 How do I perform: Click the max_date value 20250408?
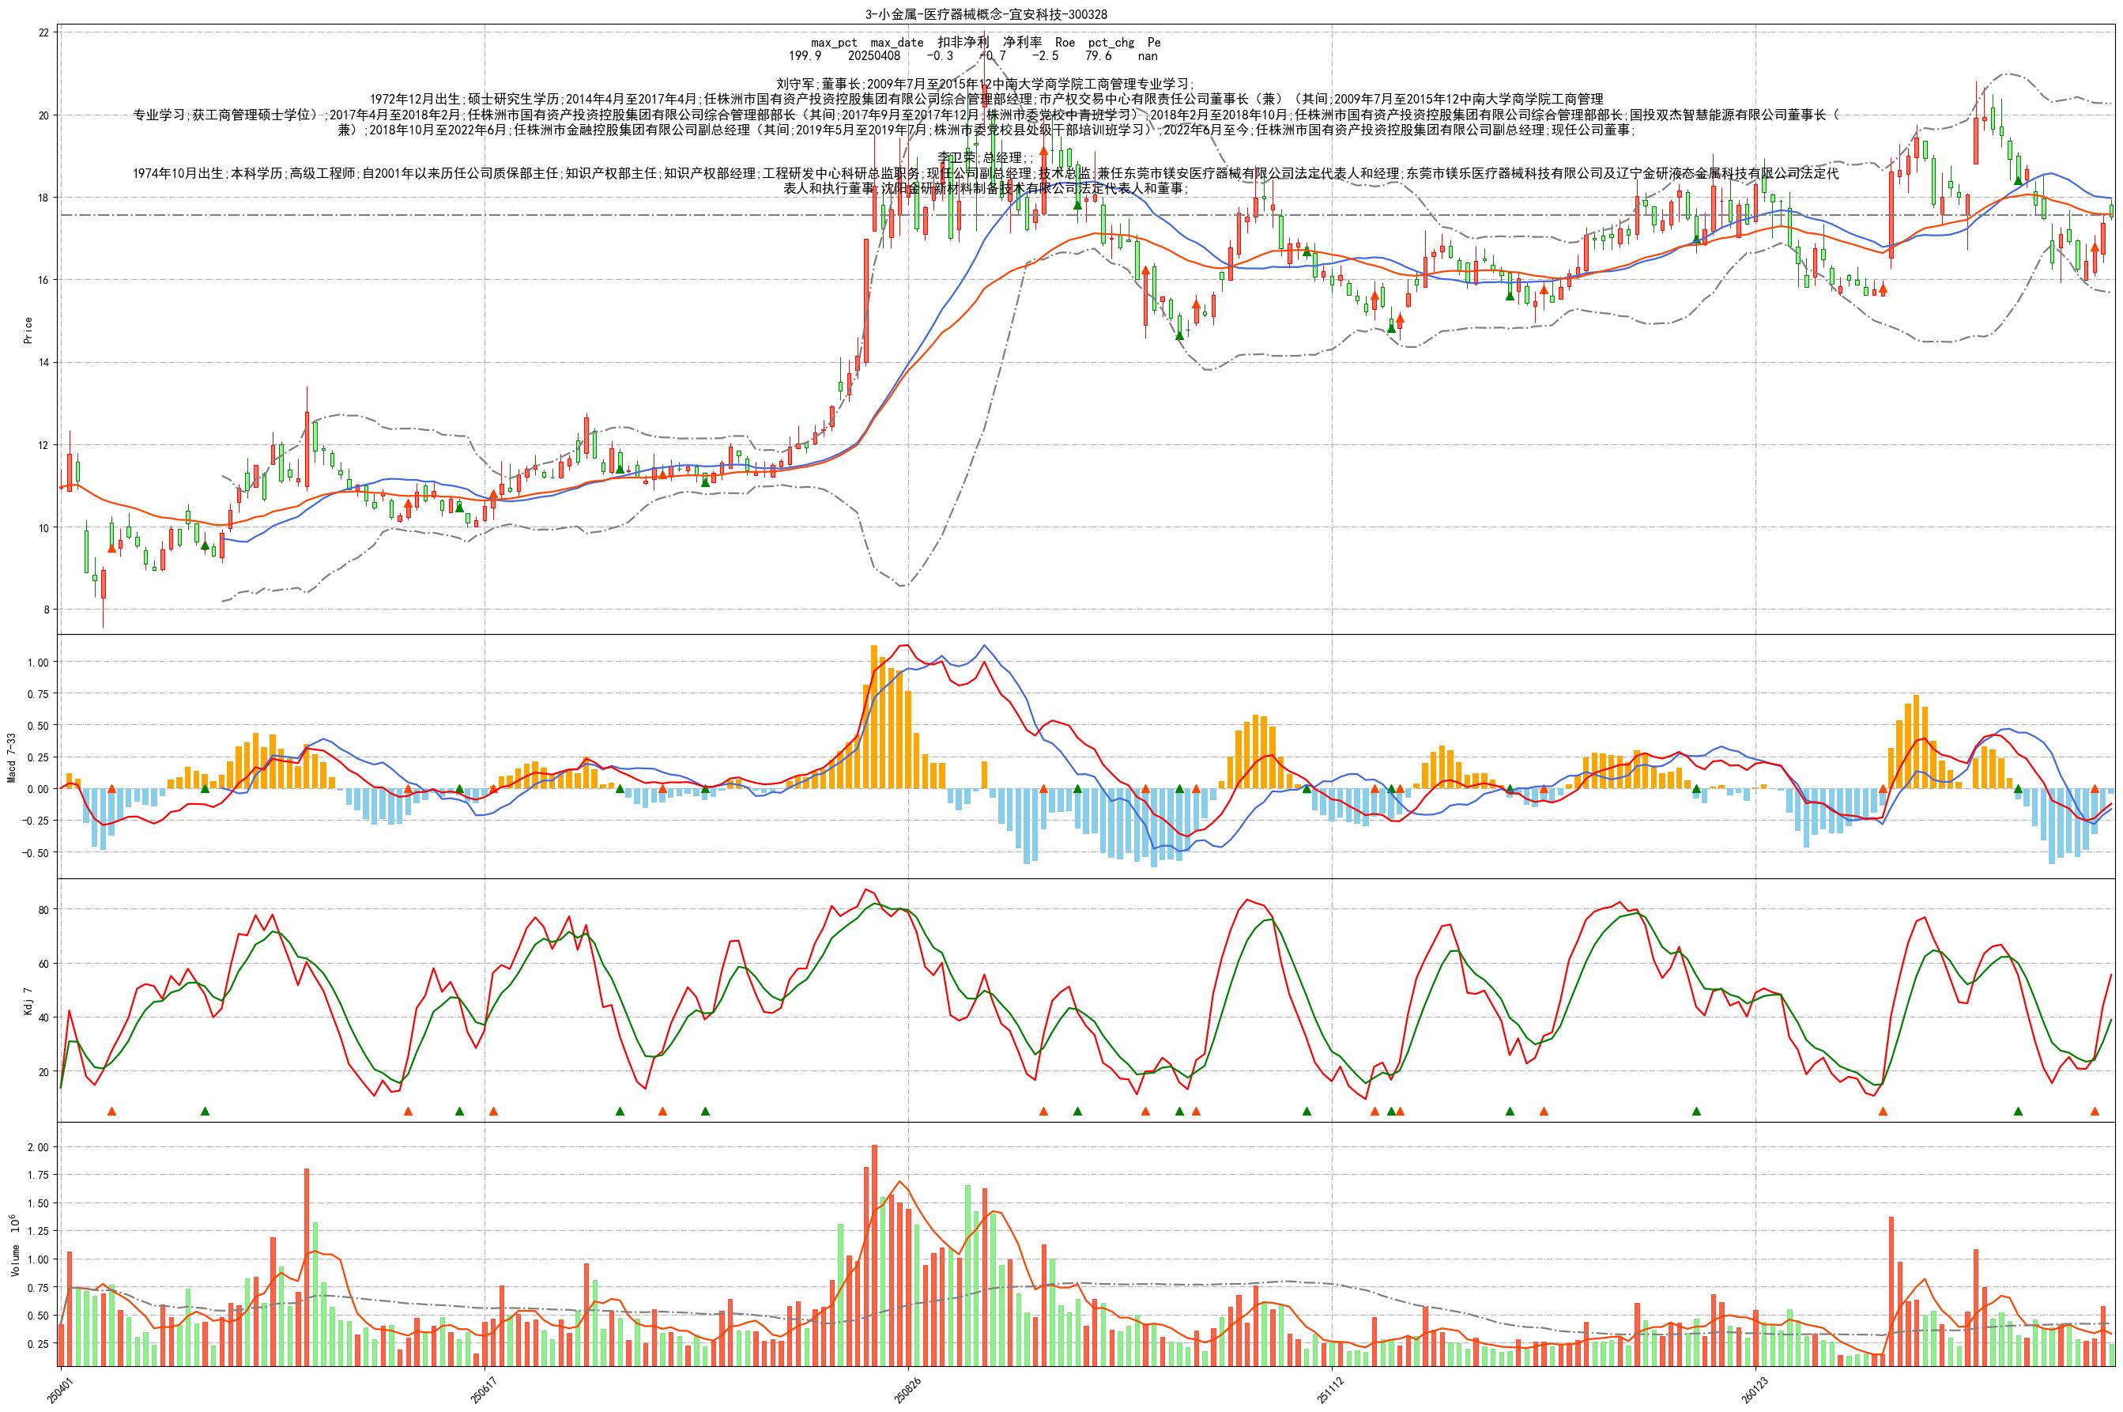pyautogui.click(x=873, y=56)
